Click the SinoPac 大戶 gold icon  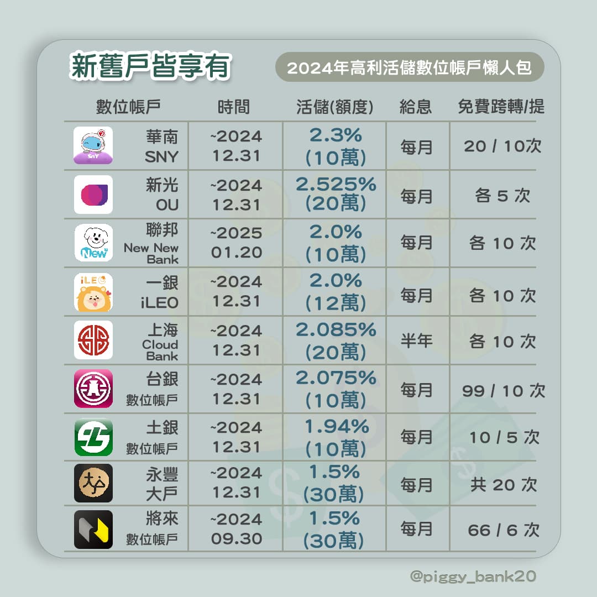pyautogui.click(x=93, y=483)
